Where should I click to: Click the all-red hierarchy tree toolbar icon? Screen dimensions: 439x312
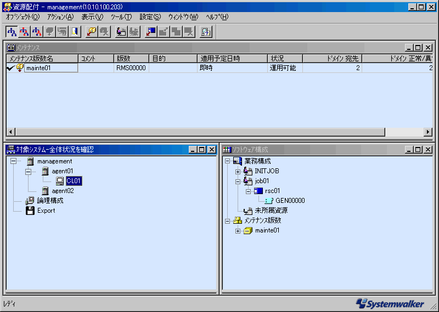click(x=24, y=32)
